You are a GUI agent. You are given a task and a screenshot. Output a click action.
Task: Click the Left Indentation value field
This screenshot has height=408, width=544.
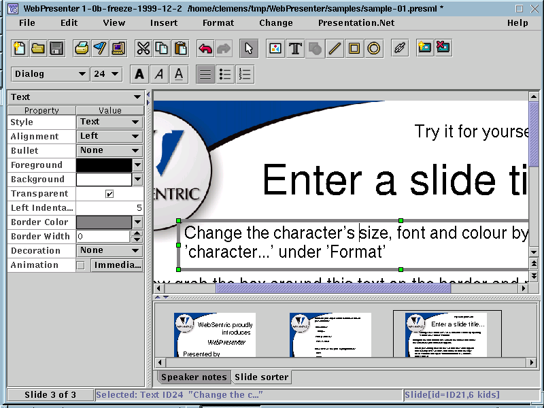[109, 207]
